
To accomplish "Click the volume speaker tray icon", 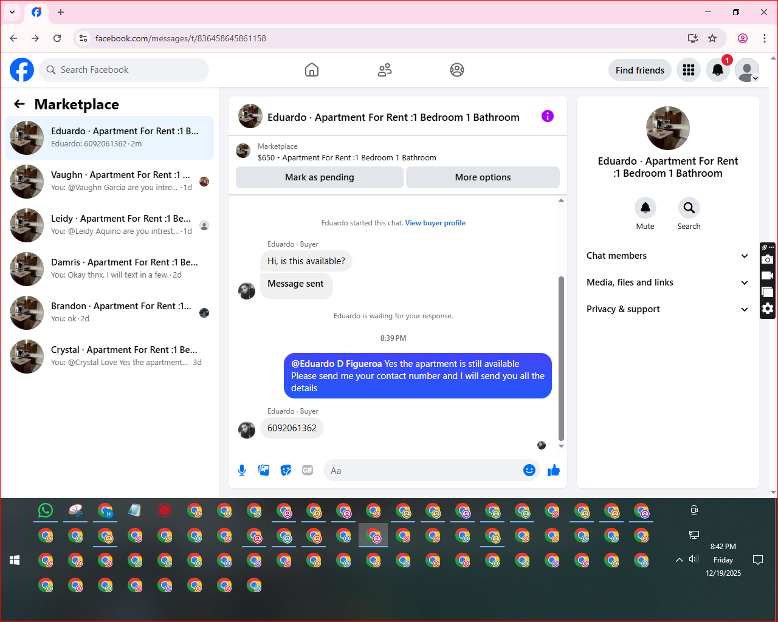I will [x=694, y=559].
